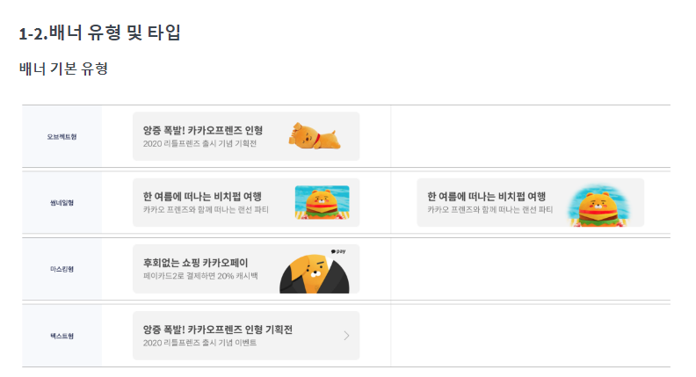
Task: Select the 텍스트형 row label
Action: (62, 337)
